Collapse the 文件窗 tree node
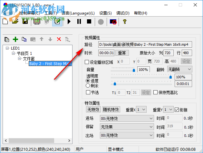The width and height of the screenshot is (203, 153). pyautogui.click(x=19, y=59)
